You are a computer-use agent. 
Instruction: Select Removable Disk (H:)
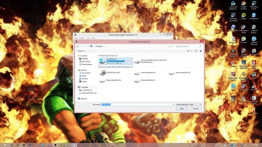110,80
